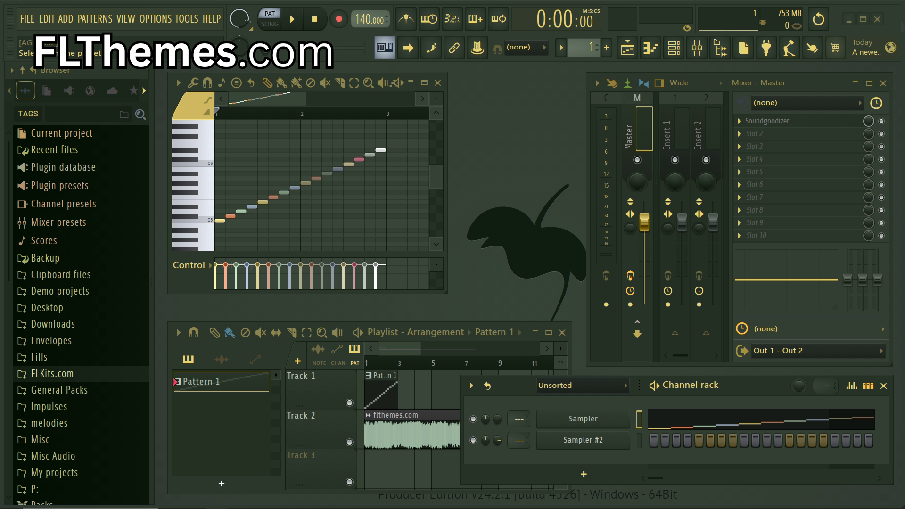Open the HELP menu

tap(212, 19)
